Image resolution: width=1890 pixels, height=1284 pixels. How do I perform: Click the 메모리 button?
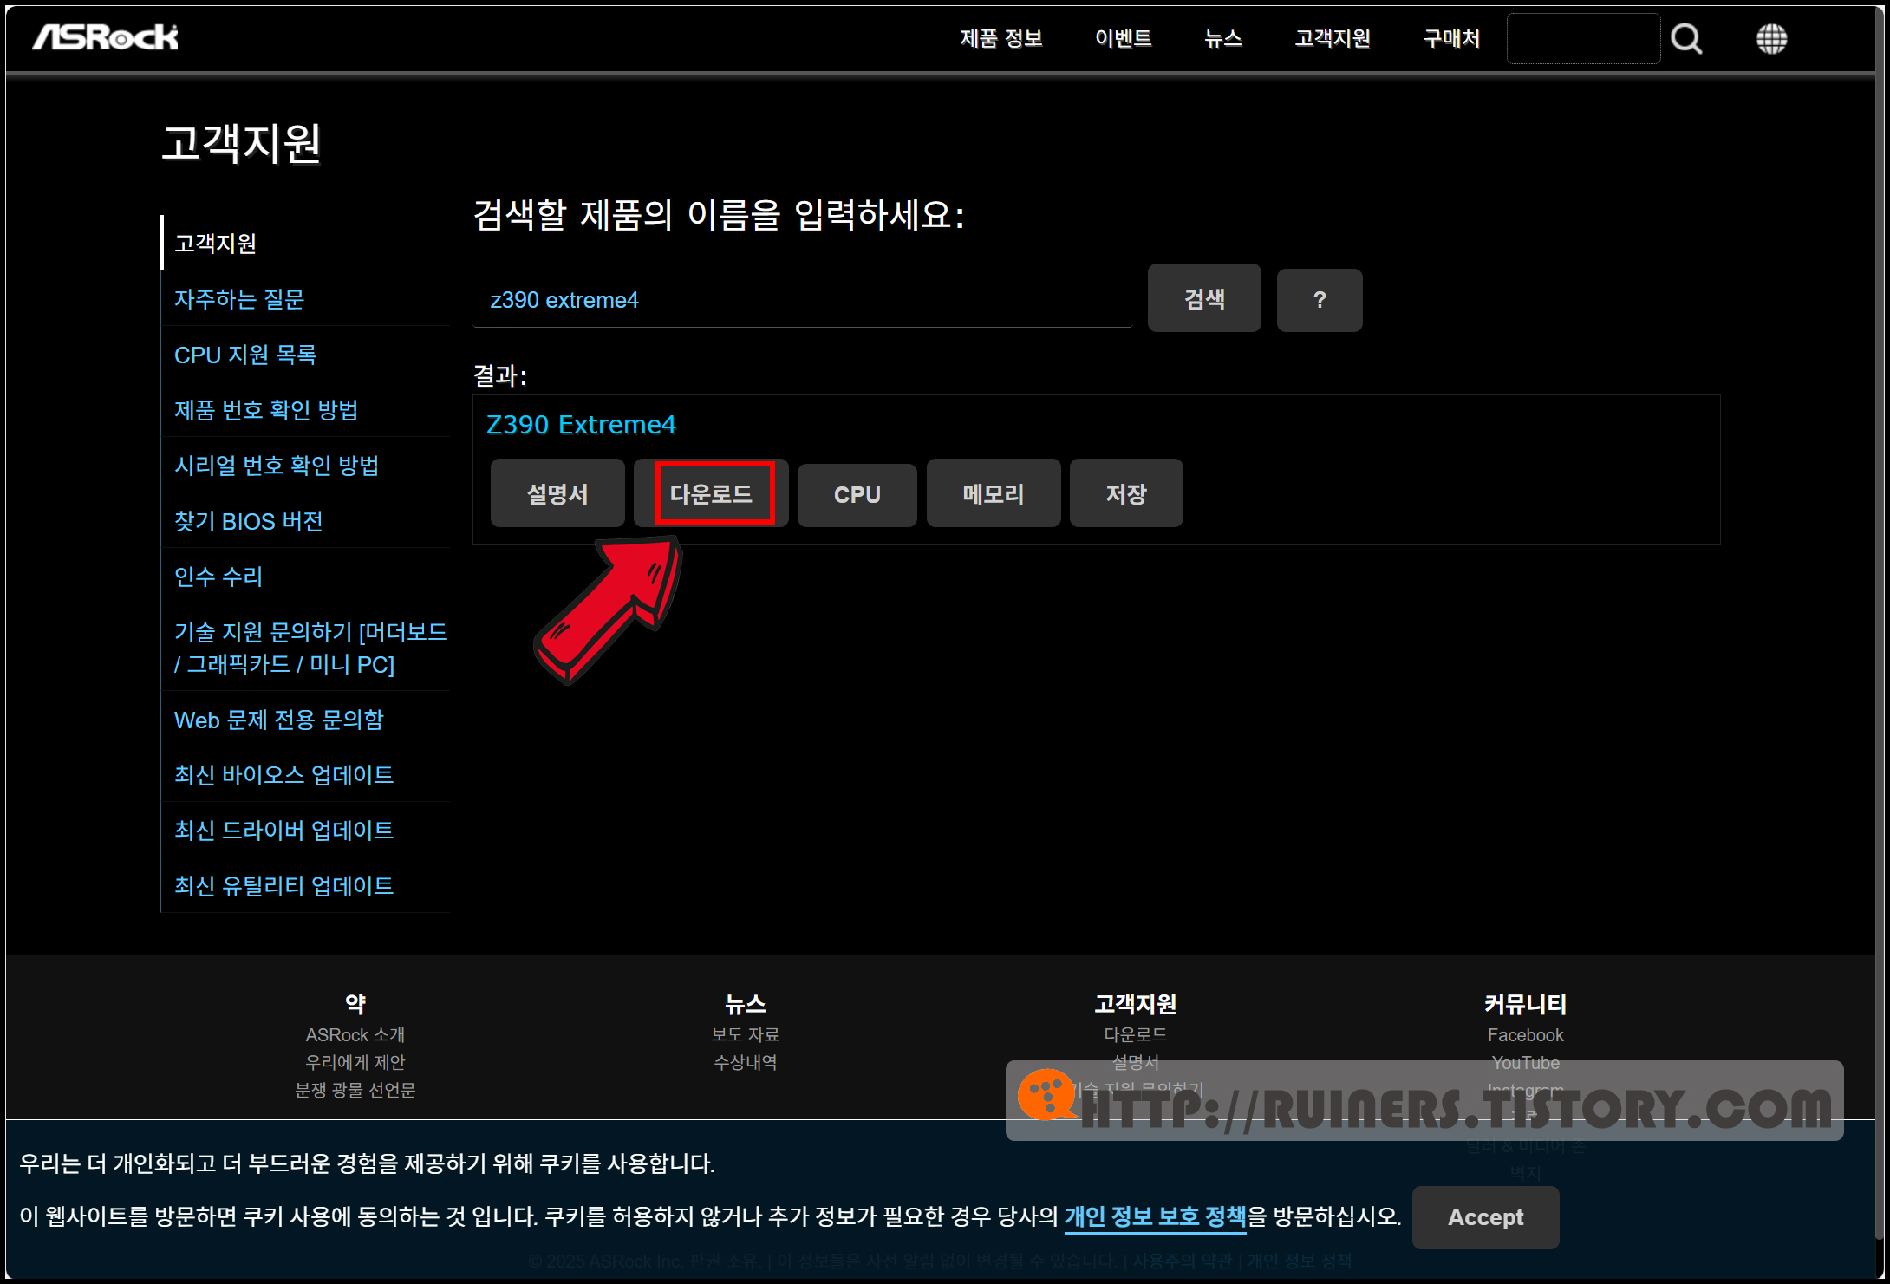[x=993, y=493]
